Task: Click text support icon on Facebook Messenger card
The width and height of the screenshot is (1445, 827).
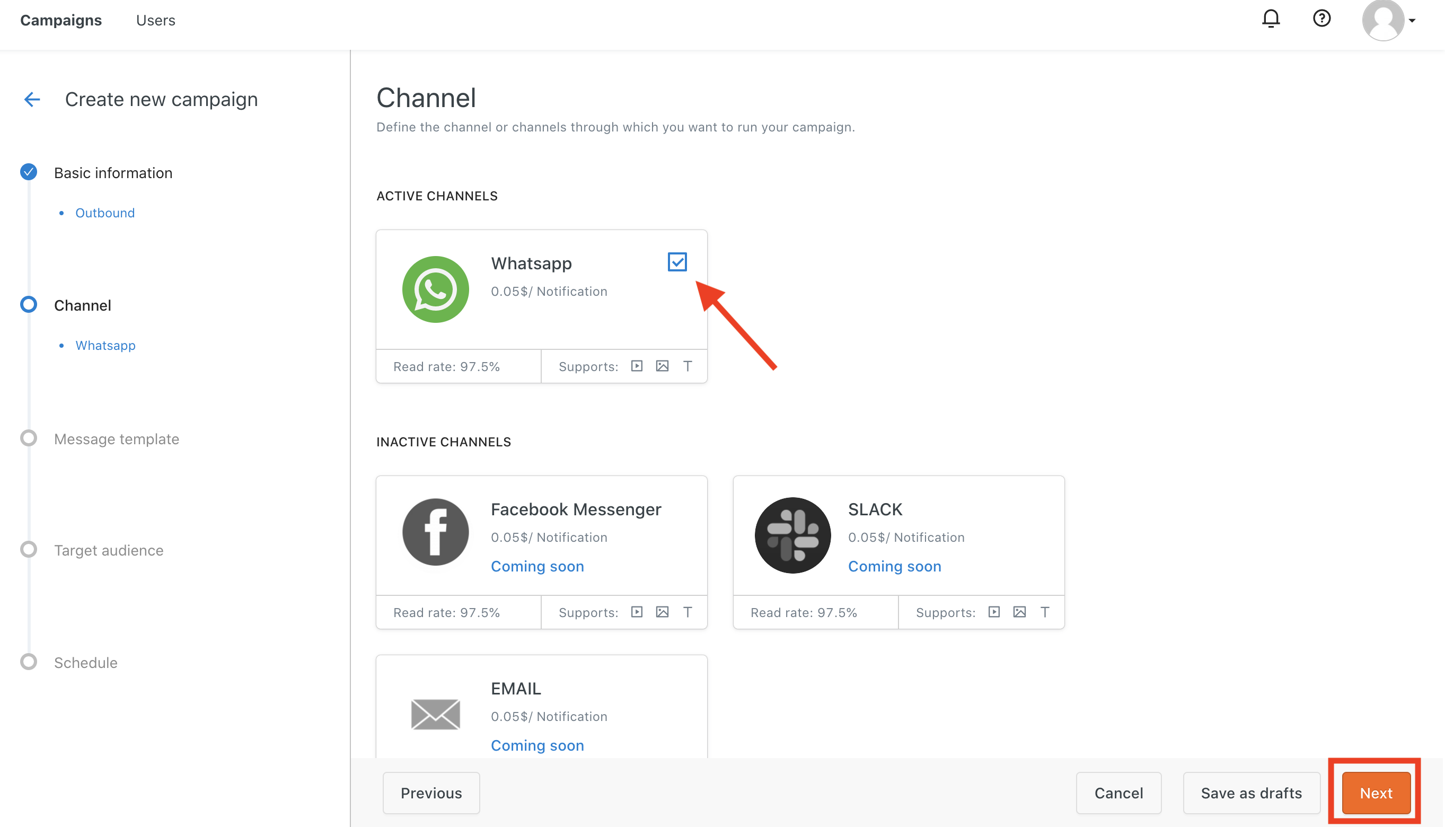Action: pyautogui.click(x=688, y=612)
